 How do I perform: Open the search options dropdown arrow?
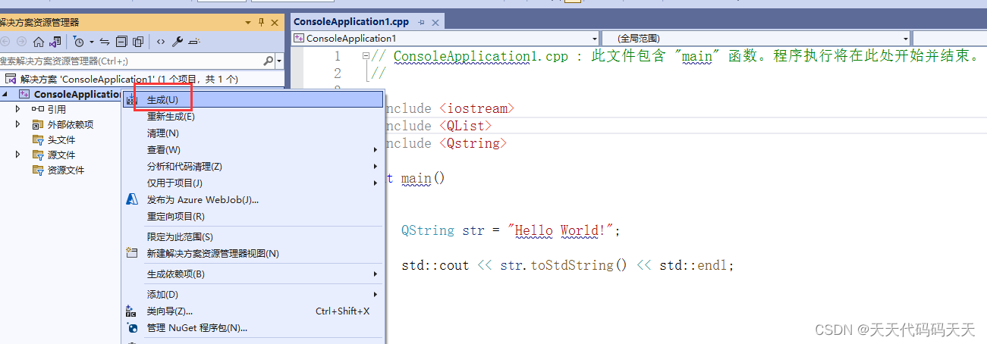click(x=279, y=61)
